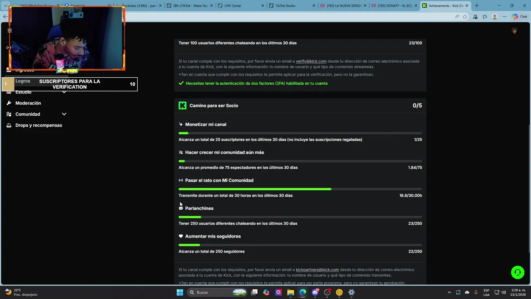531x299 pixels.
Task: Click the sparkle icon next to Monetizar mi canal
Action: click(x=181, y=124)
